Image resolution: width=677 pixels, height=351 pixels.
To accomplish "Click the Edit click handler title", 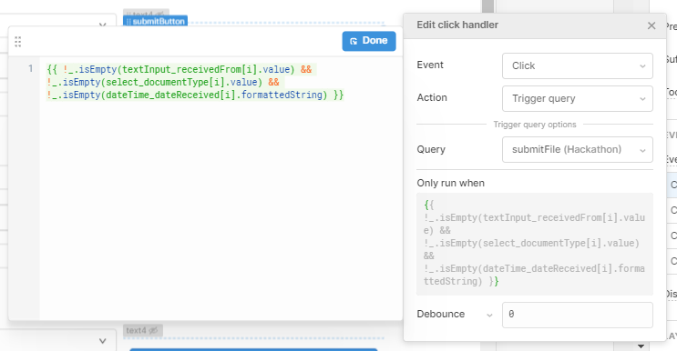I will click(x=457, y=25).
